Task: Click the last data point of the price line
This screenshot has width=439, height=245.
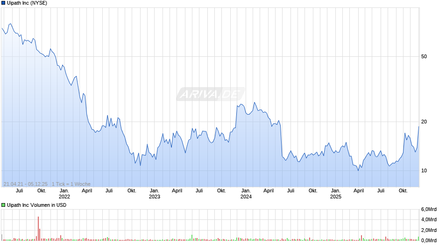Action: pyautogui.click(x=419, y=127)
